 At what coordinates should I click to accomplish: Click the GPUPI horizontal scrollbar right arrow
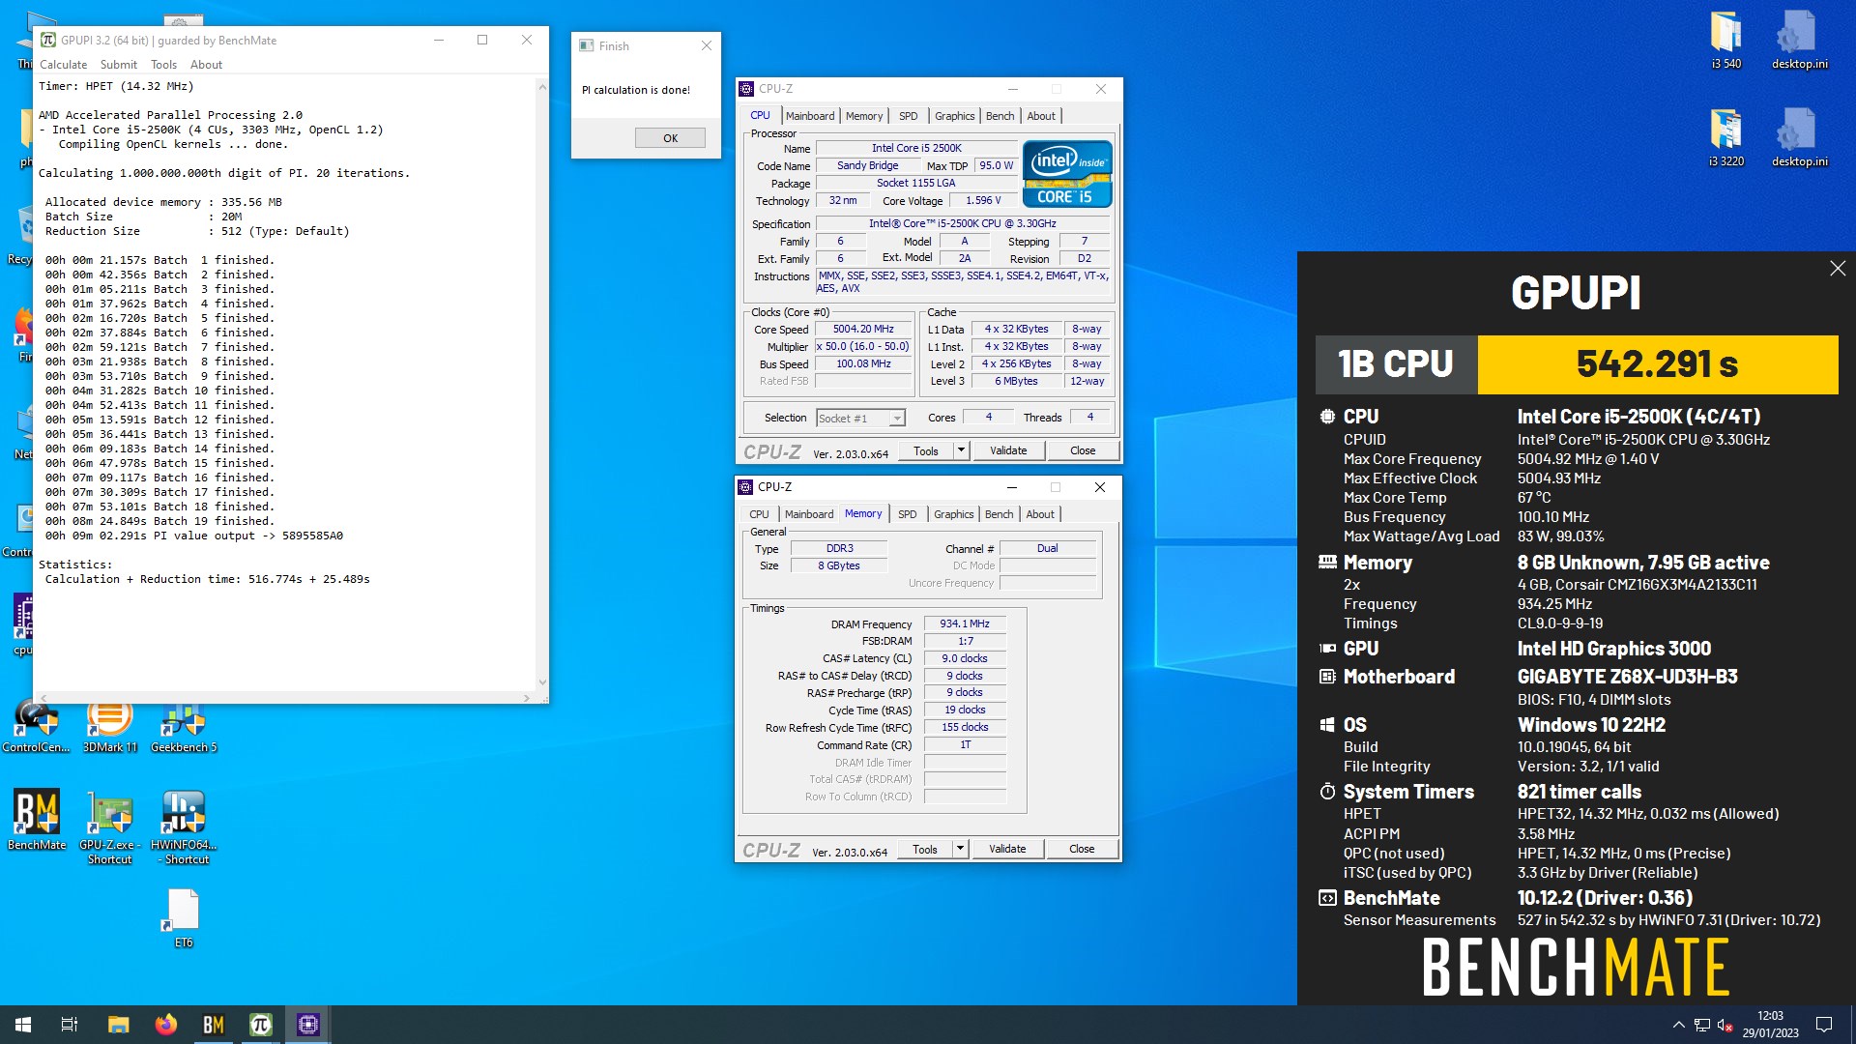[x=526, y=697]
